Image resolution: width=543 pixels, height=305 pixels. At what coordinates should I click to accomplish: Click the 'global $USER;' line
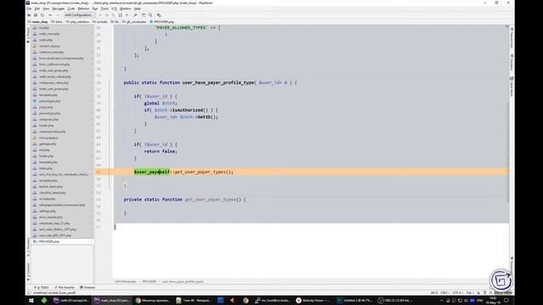pyautogui.click(x=160, y=103)
